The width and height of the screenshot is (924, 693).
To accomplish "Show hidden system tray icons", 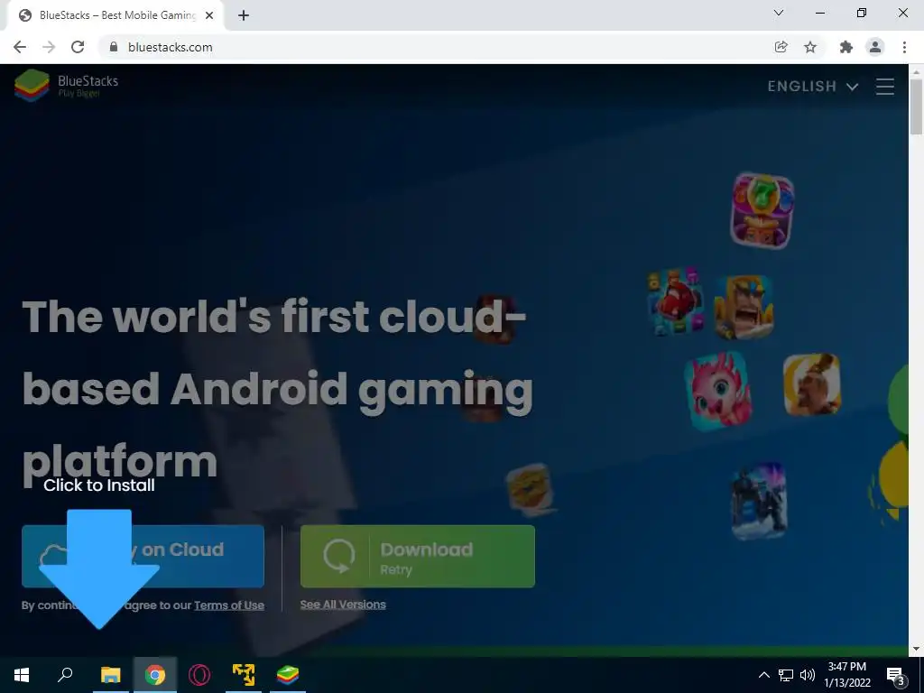I will [763, 675].
